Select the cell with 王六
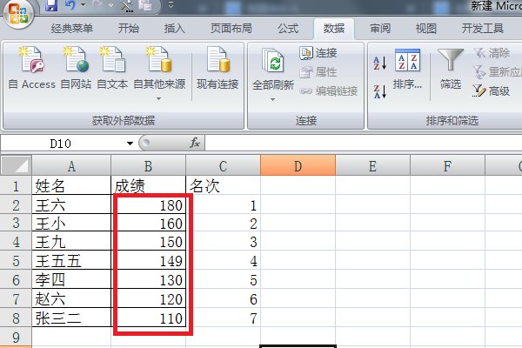Screen dimensions: 522x348 (71, 204)
